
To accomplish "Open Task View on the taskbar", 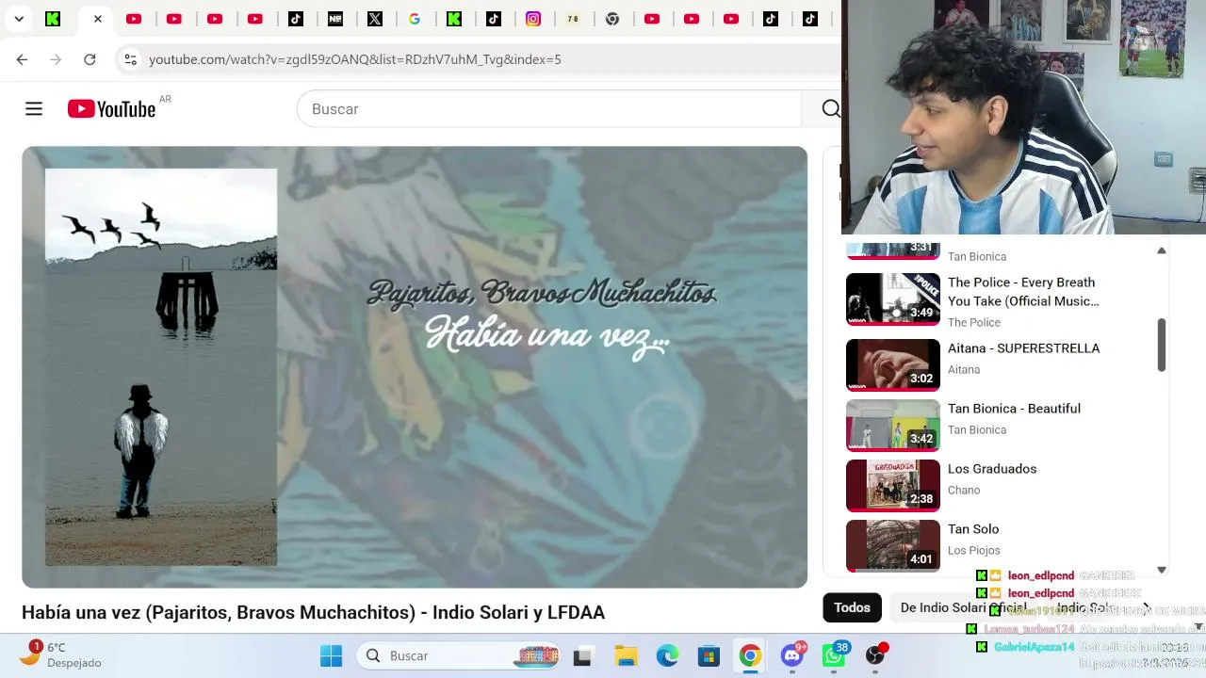I will pyautogui.click(x=582, y=655).
